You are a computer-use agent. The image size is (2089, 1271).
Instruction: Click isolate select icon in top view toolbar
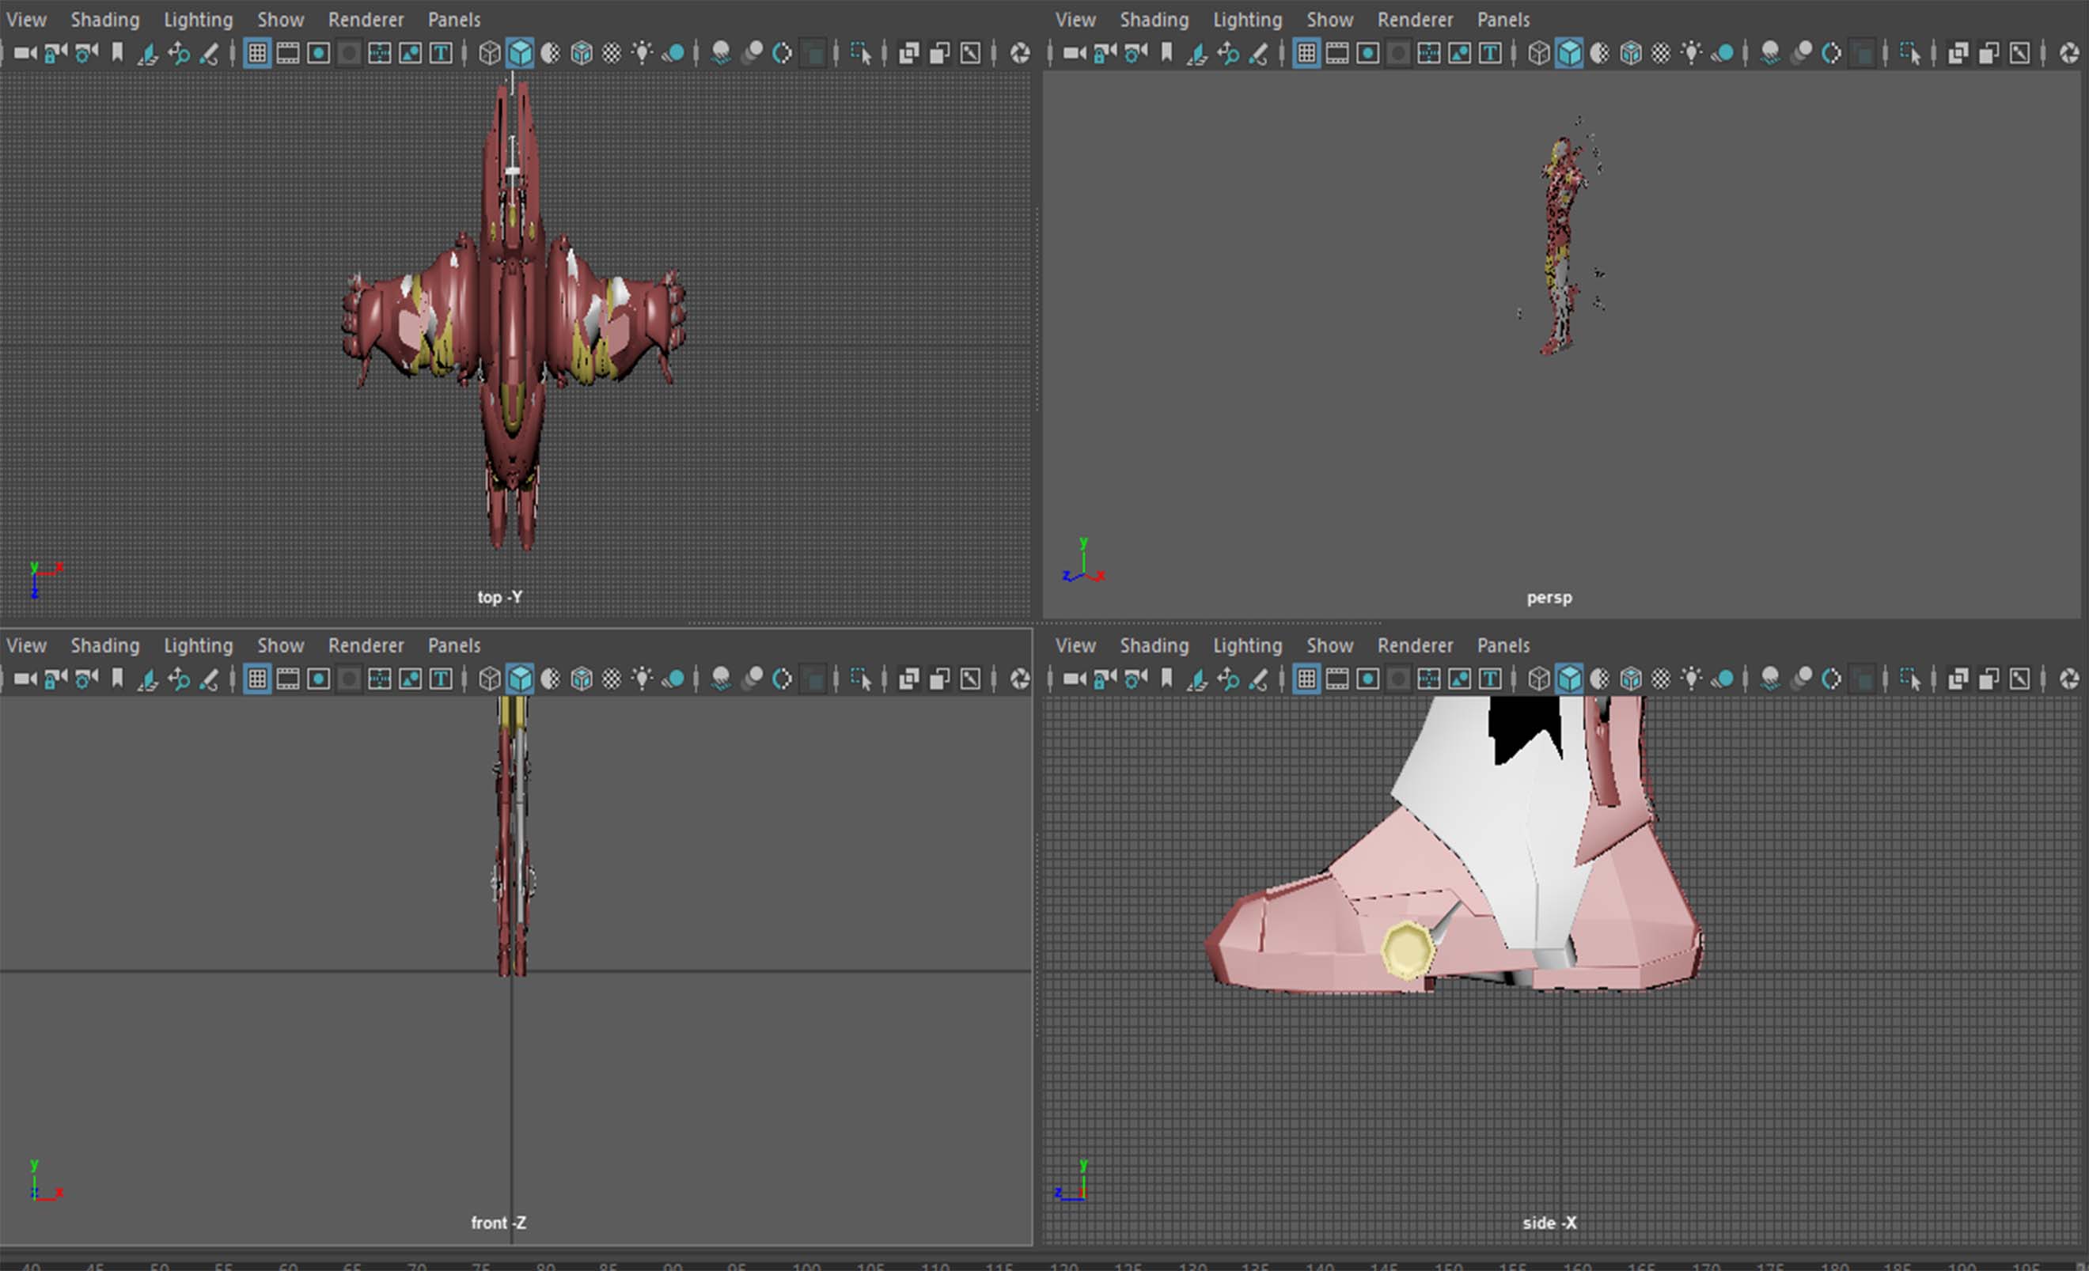point(859,53)
